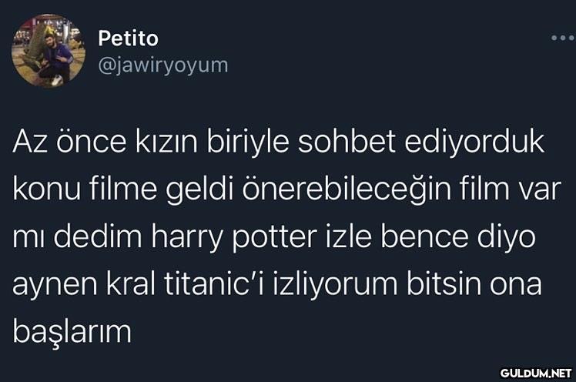Click the word "sohbet" in the tweet
The width and height of the screenshot is (576, 382).
pyautogui.click(x=347, y=141)
